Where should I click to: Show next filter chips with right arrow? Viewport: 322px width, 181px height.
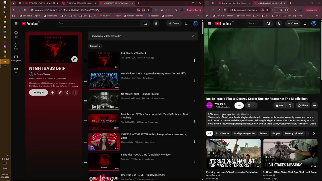314,133
